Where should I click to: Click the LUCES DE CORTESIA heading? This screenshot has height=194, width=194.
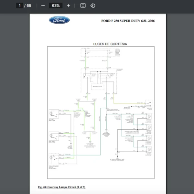click(x=110, y=44)
